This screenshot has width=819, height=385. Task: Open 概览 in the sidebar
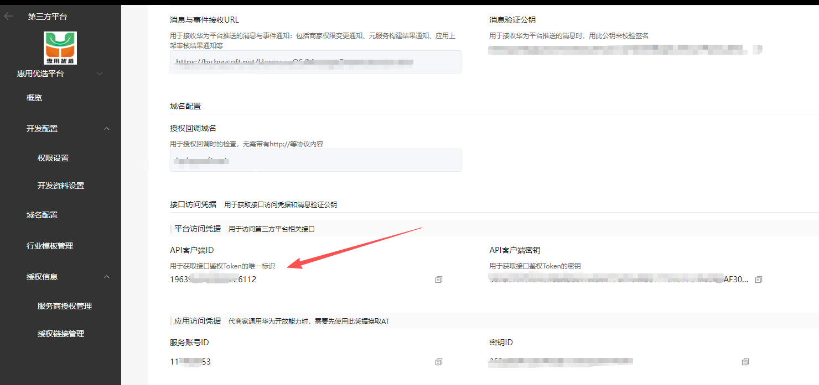click(x=34, y=98)
